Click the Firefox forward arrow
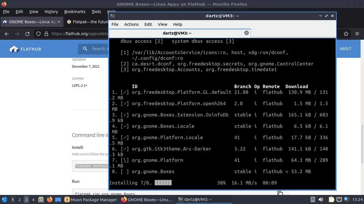This screenshot has height=204, width=364. point(17,34)
